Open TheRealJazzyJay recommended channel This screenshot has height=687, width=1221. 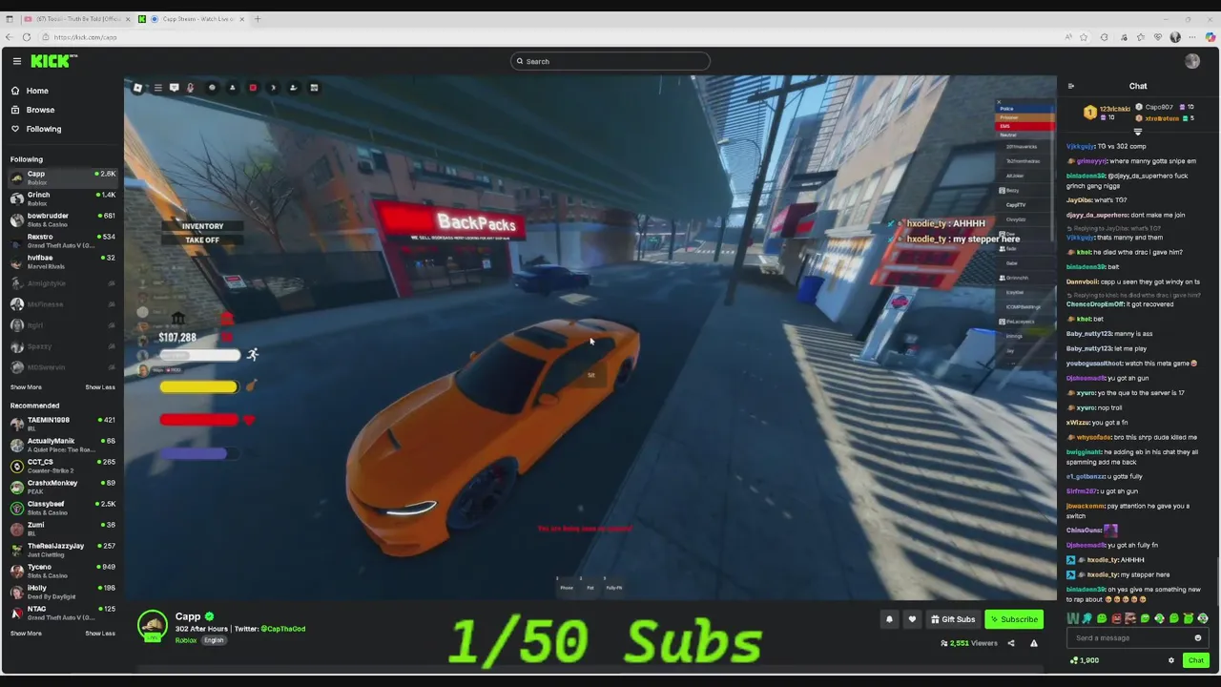[62, 550]
